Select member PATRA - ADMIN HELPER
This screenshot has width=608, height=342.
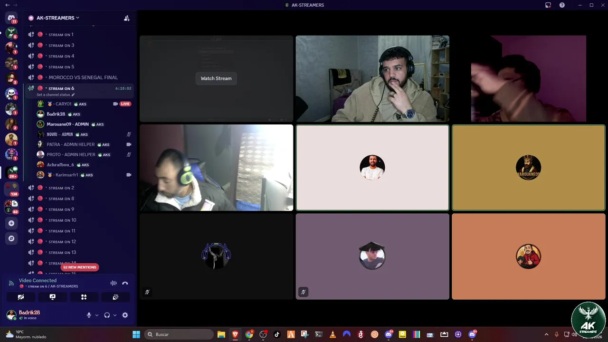click(x=84, y=144)
